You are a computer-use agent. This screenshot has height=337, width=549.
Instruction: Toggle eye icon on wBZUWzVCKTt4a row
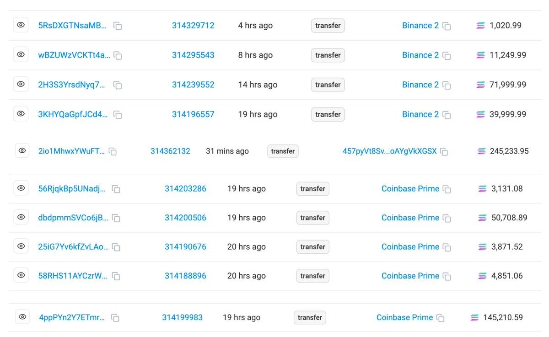21,54
